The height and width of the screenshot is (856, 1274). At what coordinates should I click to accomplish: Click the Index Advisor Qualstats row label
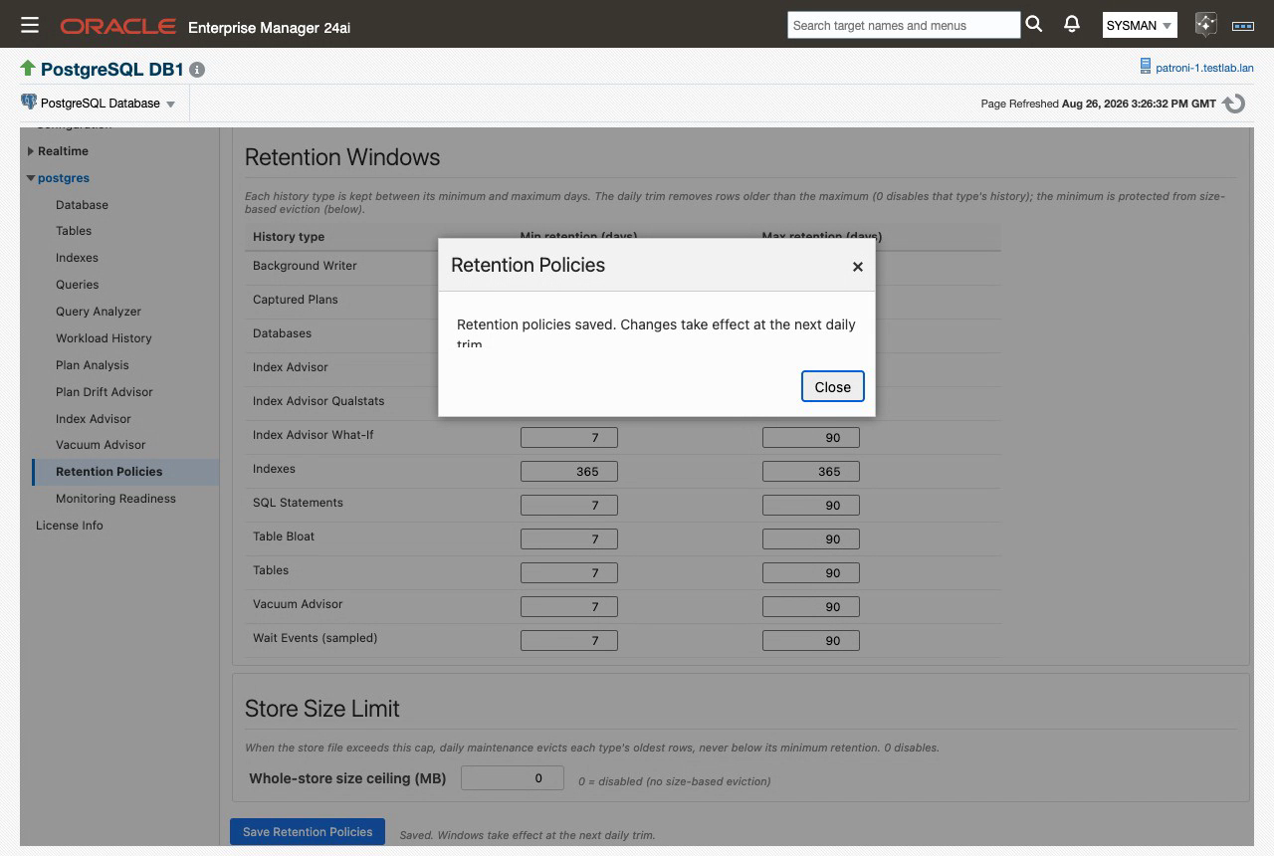coord(318,401)
